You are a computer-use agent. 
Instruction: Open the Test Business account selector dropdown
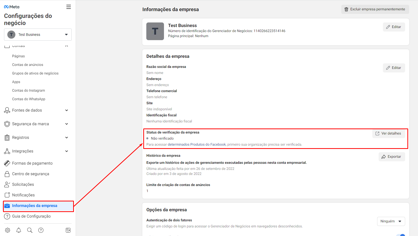tap(38, 35)
